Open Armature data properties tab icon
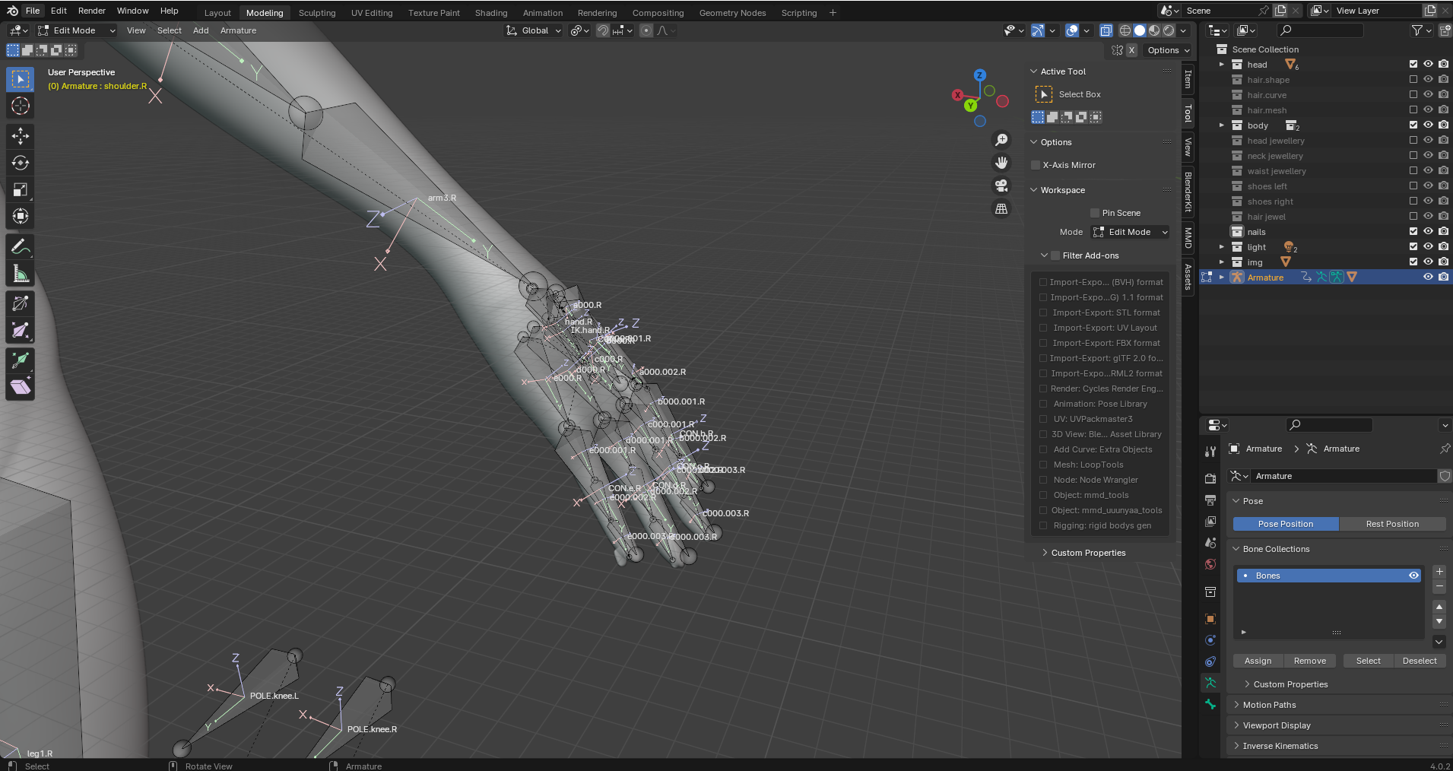The image size is (1453, 771). [x=1210, y=683]
